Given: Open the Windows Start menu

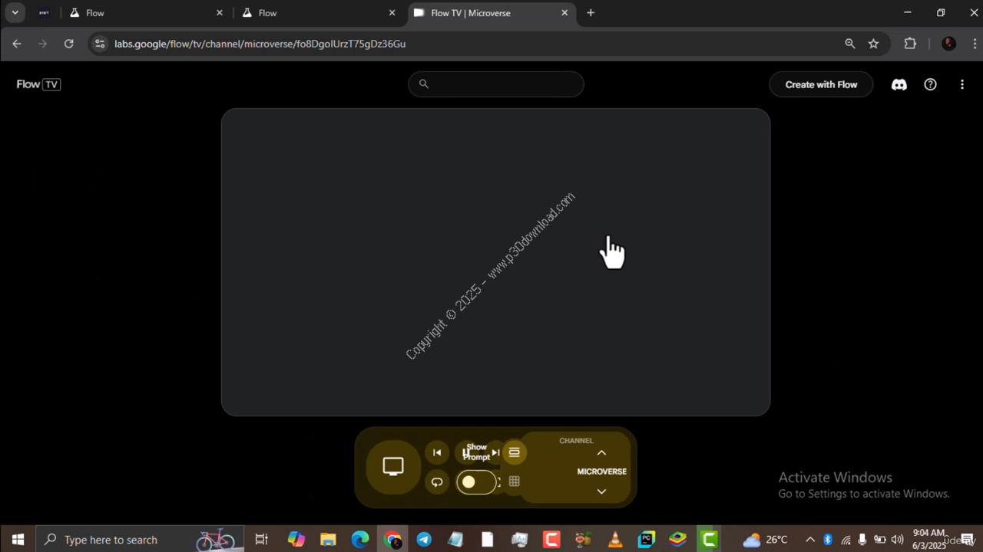Looking at the screenshot, I should [x=18, y=540].
